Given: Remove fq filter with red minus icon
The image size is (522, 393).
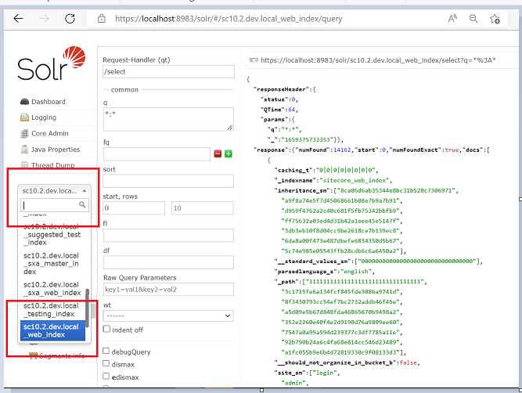Looking at the screenshot, I should (x=218, y=154).
